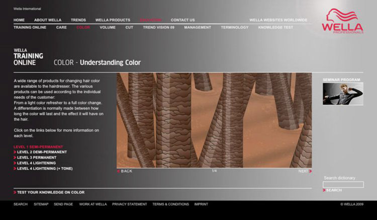Open the KNOWLEDGE TEST tab
This screenshot has width=377, height=220.
click(x=275, y=28)
